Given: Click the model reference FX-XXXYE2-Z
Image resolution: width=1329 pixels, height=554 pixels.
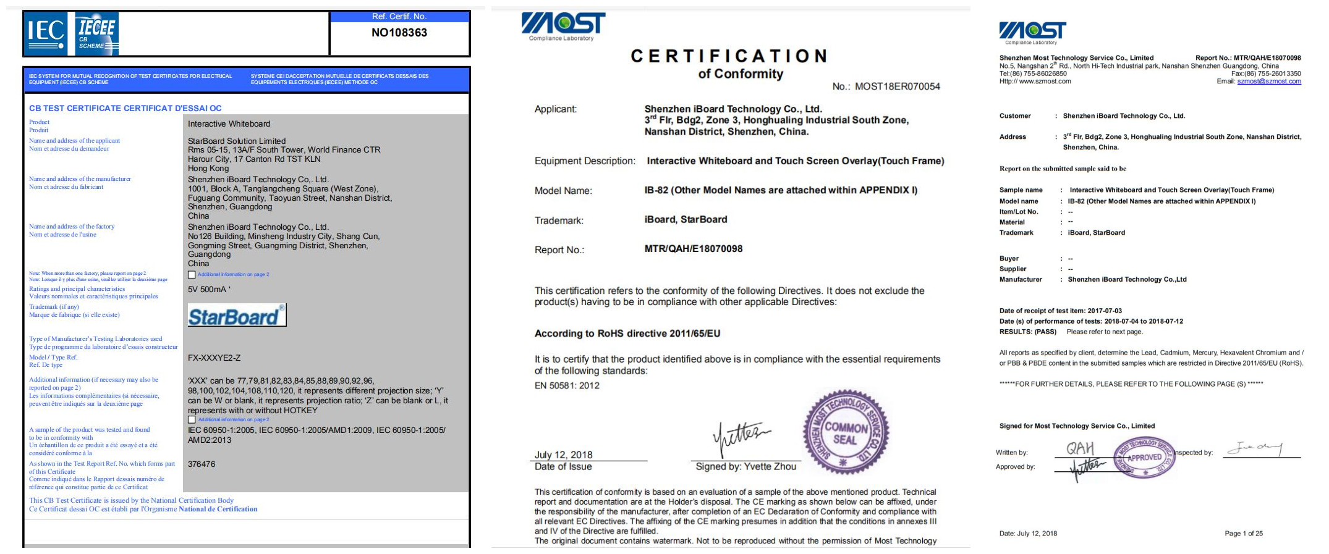Looking at the screenshot, I should [214, 358].
